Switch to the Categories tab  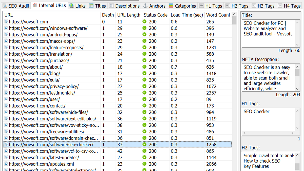tap(182, 6)
